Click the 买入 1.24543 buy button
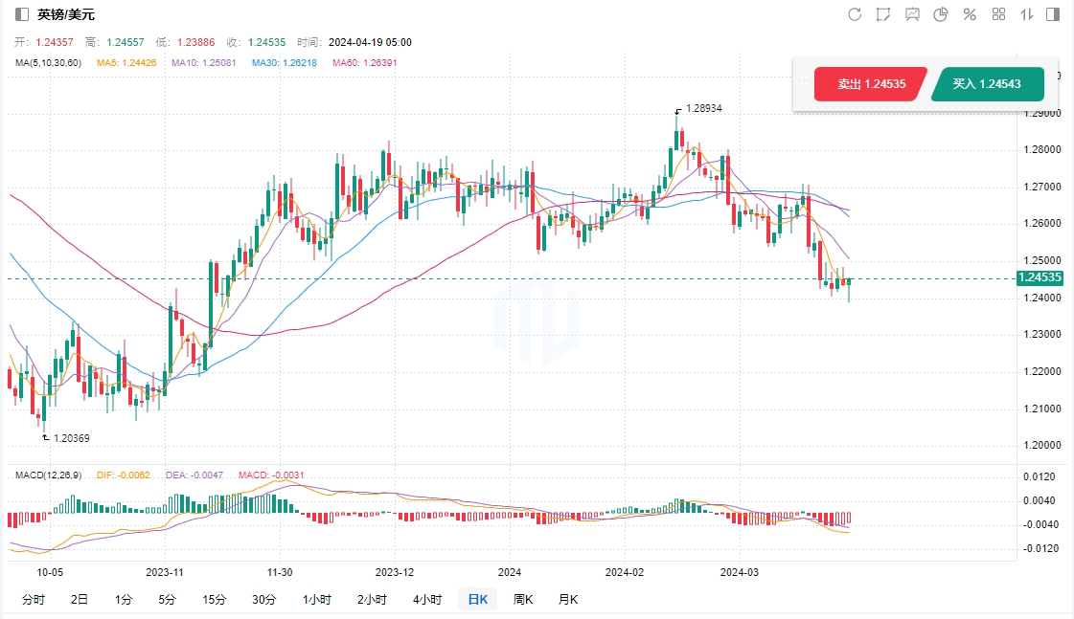Viewport: 1074px width, 619px height. click(x=986, y=84)
